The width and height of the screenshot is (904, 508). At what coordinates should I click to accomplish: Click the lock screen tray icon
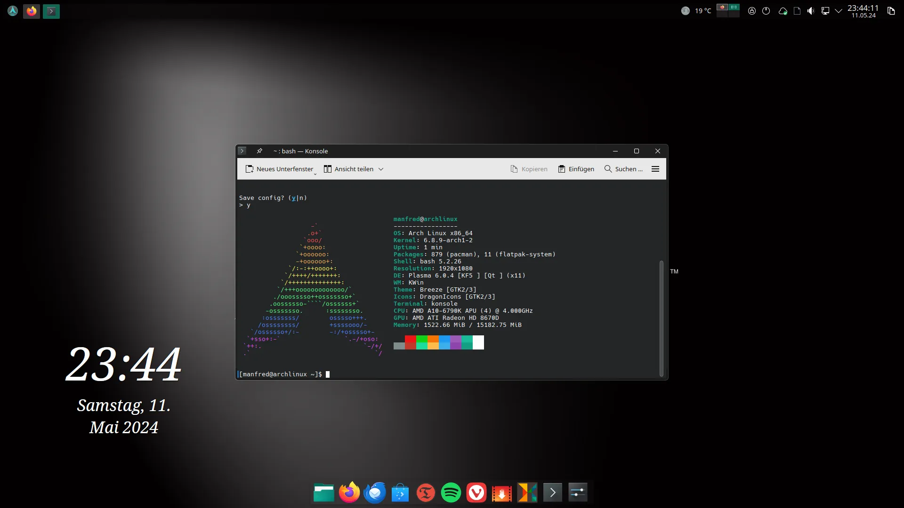[752, 11]
